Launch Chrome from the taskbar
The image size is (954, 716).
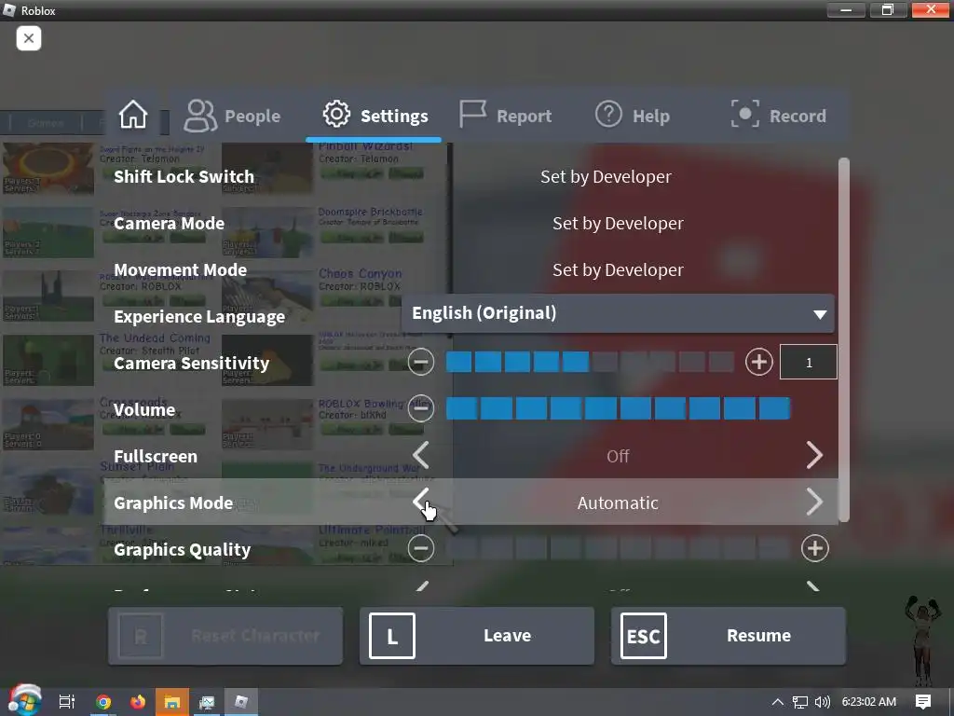[103, 702]
